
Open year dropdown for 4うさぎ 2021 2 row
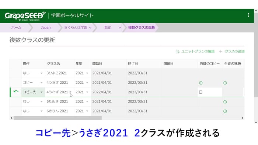coord(87,92)
